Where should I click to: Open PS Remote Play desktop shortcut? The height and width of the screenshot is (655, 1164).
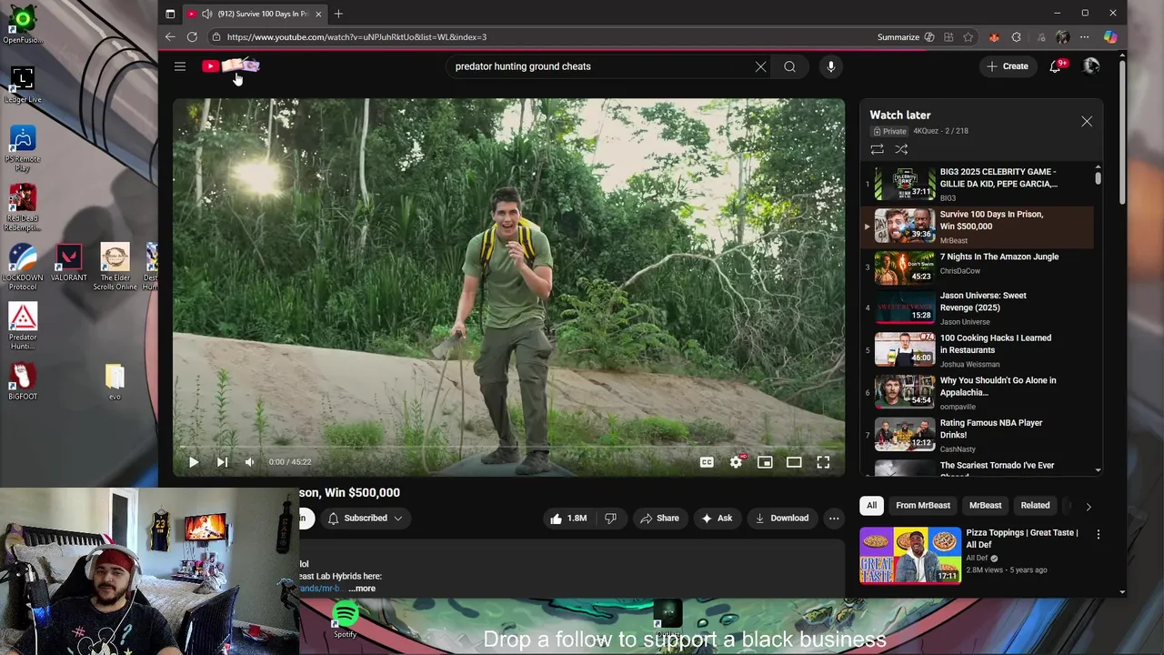23,149
